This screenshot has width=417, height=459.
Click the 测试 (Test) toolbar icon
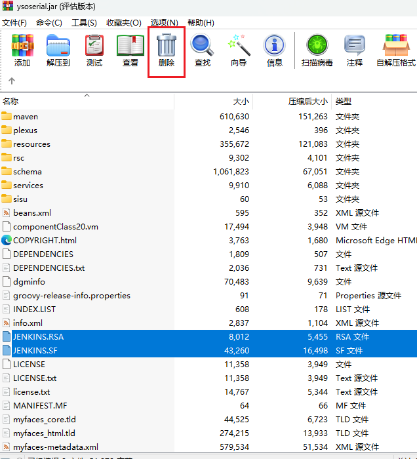tap(94, 45)
